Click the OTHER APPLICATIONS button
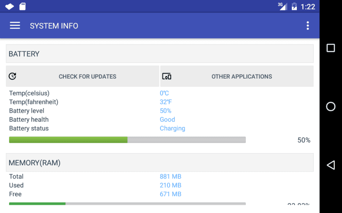The height and width of the screenshot is (213, 342). (x=242, y=76)
